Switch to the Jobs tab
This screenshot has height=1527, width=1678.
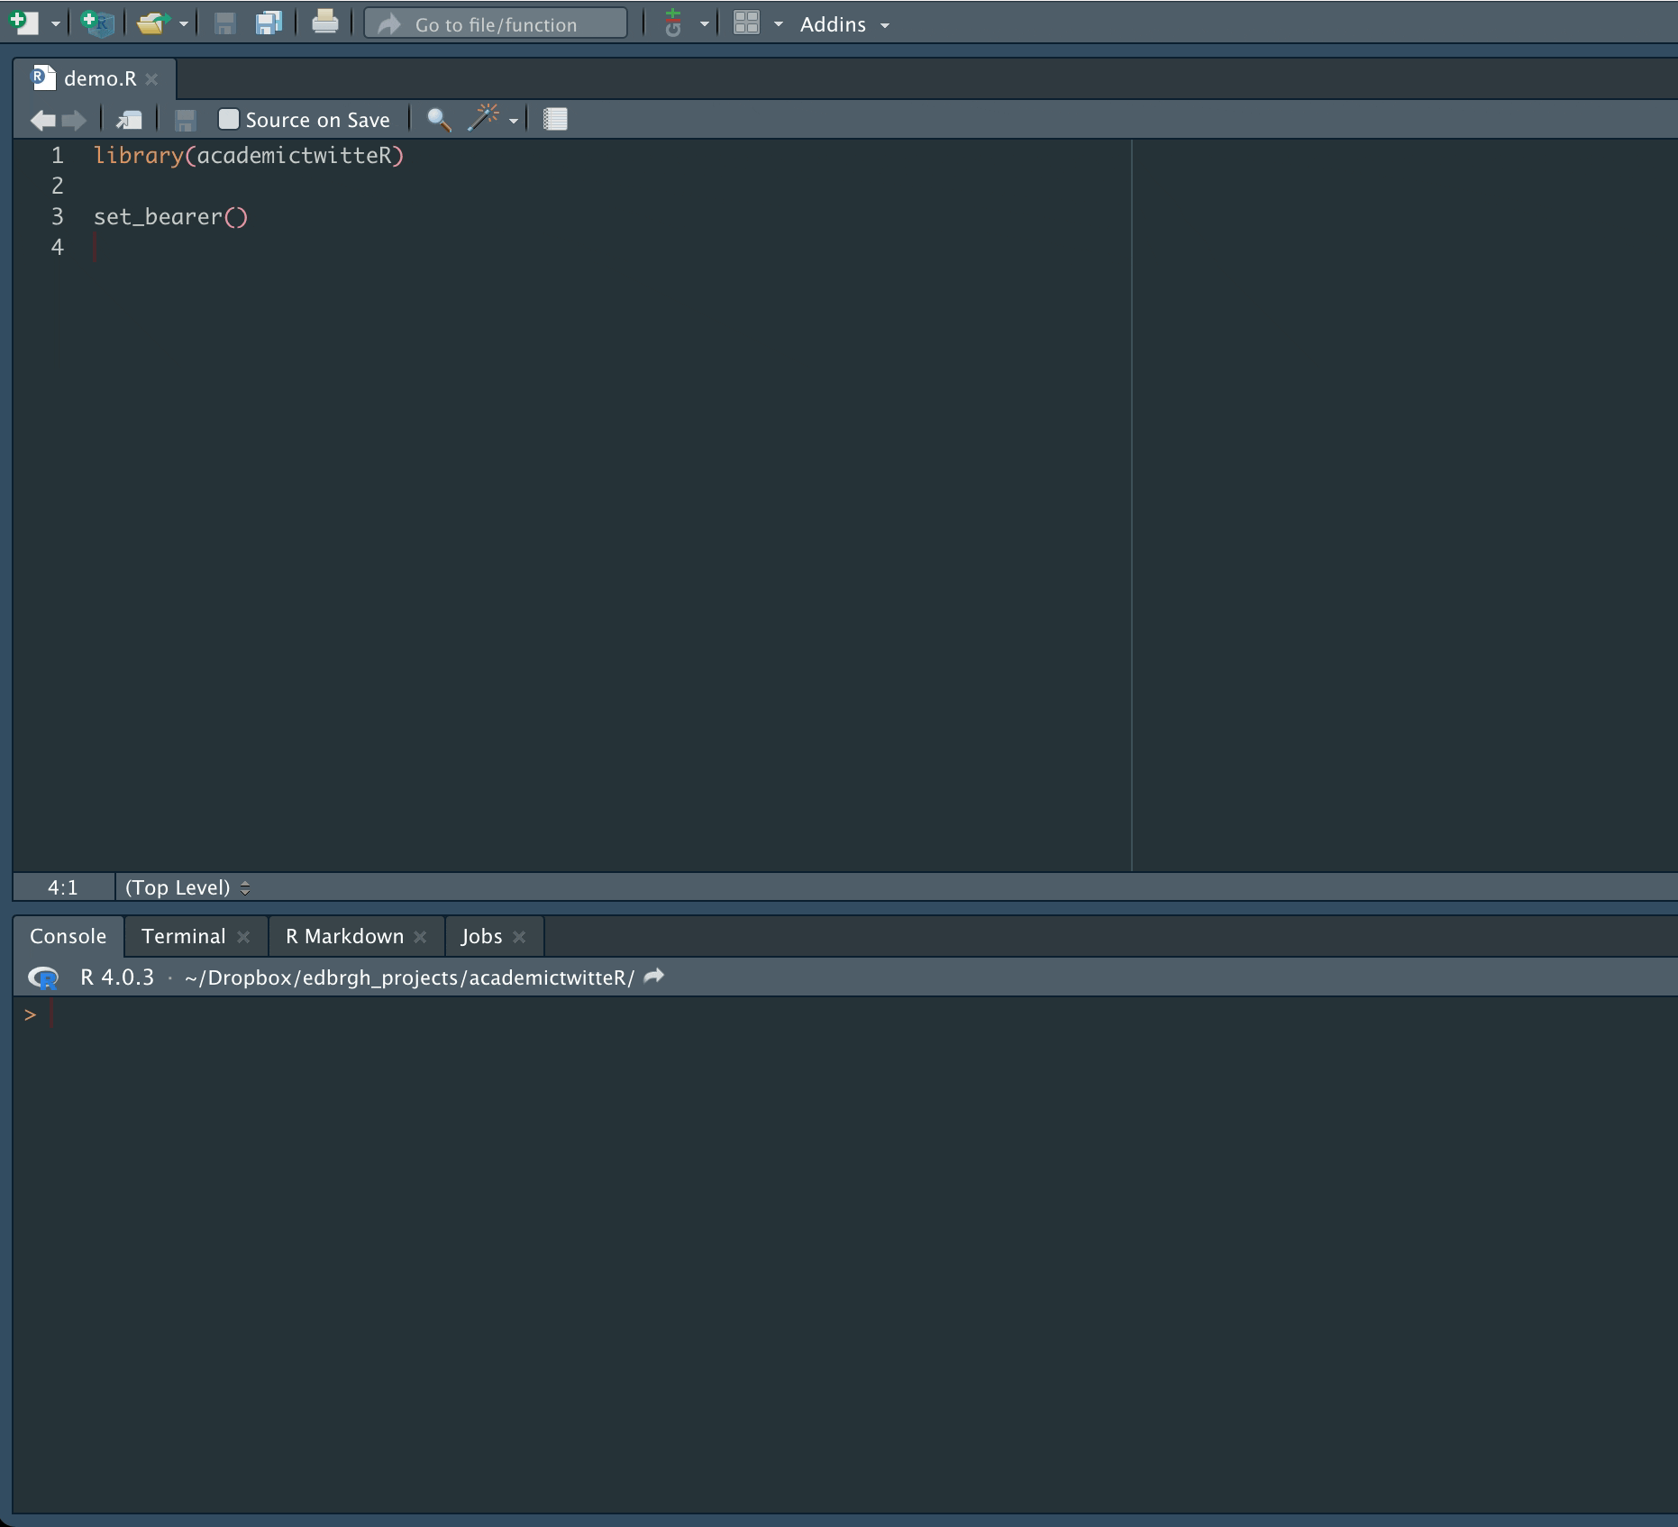[481, 936]
